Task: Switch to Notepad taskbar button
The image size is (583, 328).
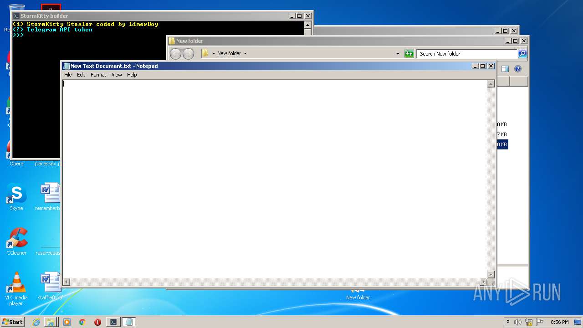Action: (129, 322)
